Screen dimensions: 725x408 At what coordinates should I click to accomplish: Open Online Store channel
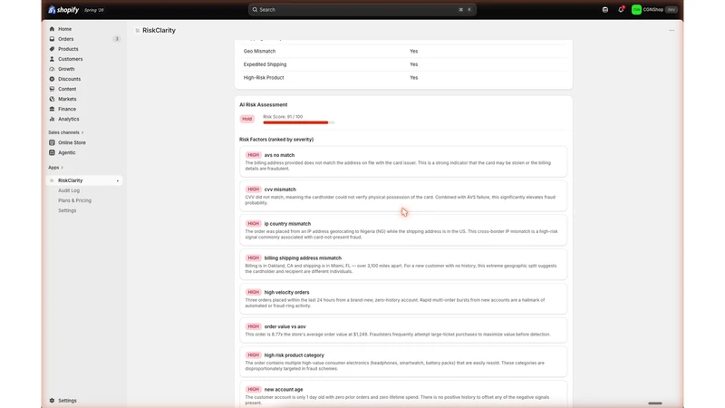(72, 142)
